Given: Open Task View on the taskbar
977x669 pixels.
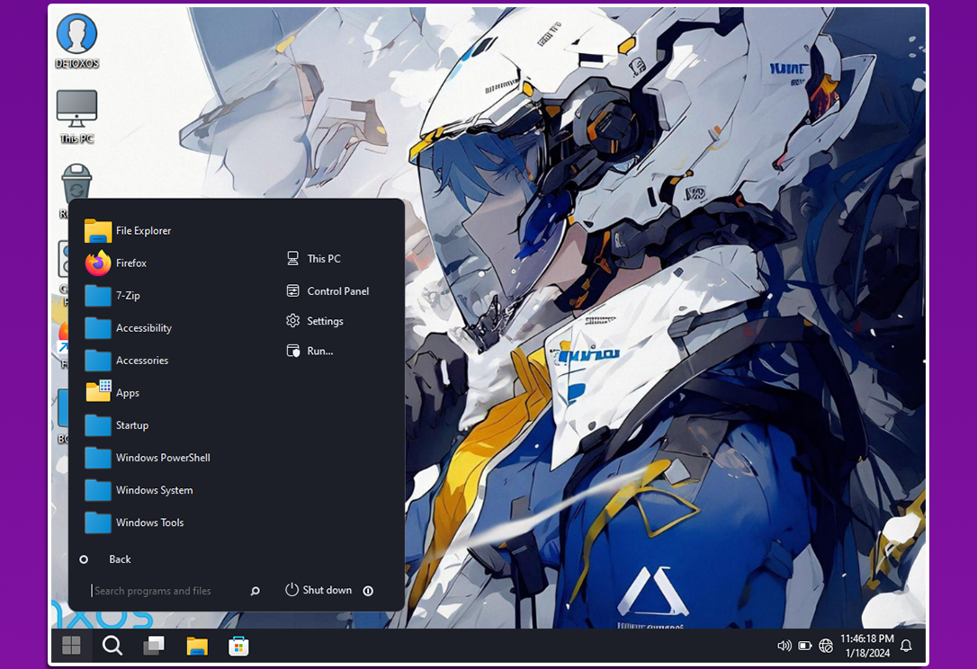Looking at the screenshot, I should pyautogui.click(x=154, y=646).
